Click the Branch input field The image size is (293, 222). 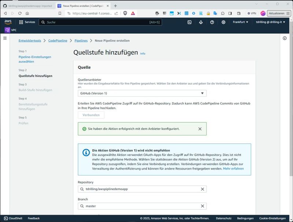click(x=142, y=206)
